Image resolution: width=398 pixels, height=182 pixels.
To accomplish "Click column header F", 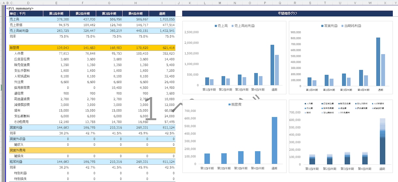I will [83, 3].
